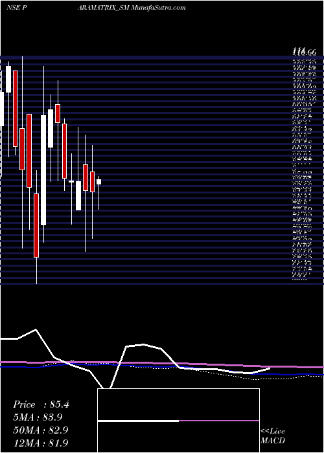
Task: Click the white MACD line peak
Action: [36, 329]
